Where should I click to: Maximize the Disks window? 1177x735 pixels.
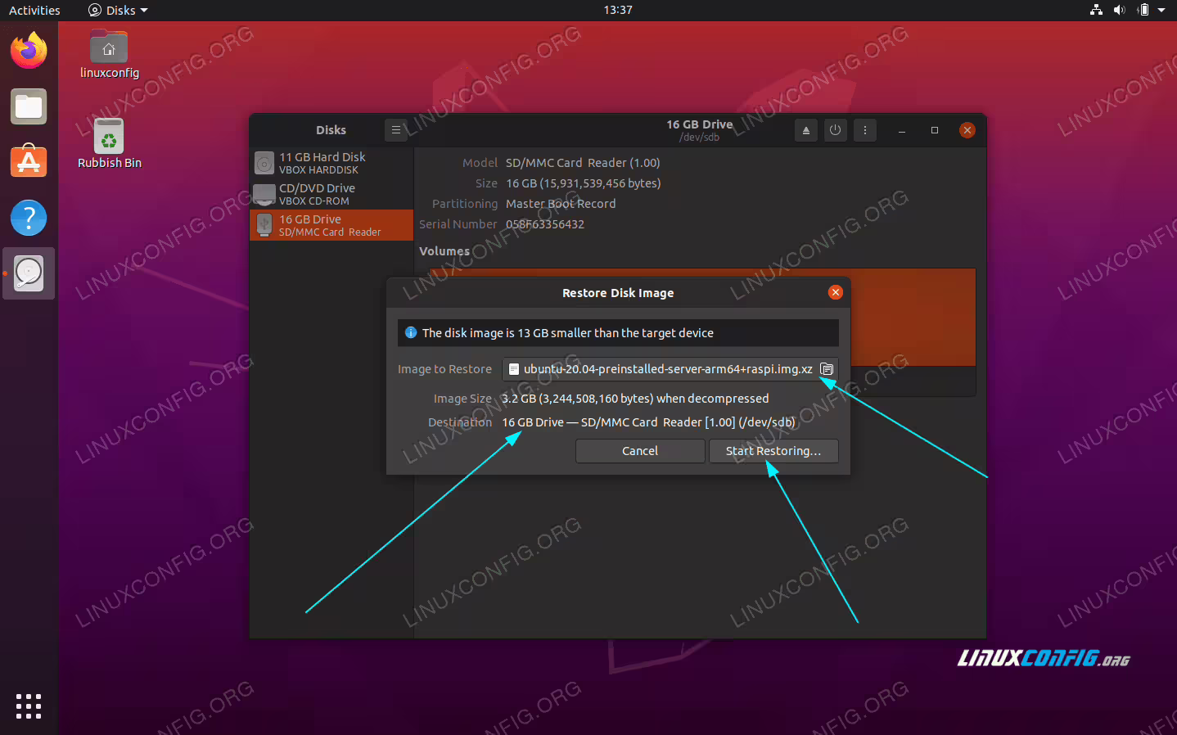tap(935, 130)
